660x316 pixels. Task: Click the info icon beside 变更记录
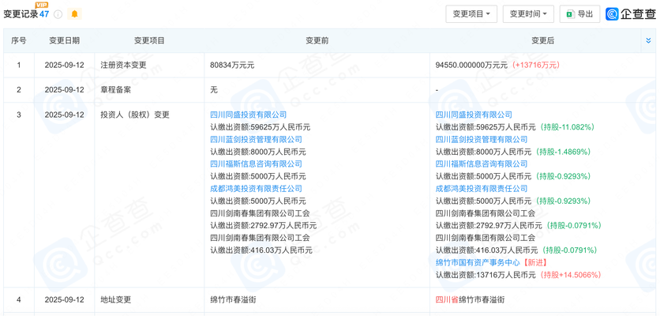coord(58,14)
